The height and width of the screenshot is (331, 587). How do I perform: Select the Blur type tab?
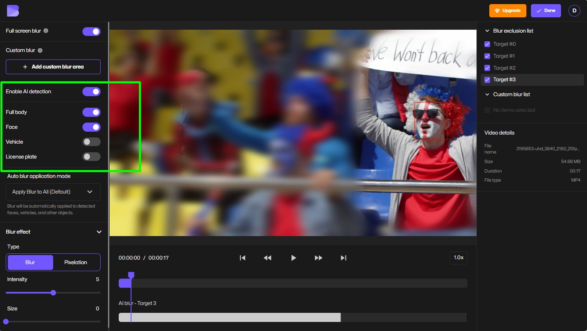click(x=30, y=262)
